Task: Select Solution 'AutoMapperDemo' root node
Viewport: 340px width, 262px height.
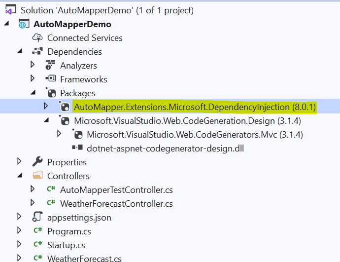Action: coord(107,10)
